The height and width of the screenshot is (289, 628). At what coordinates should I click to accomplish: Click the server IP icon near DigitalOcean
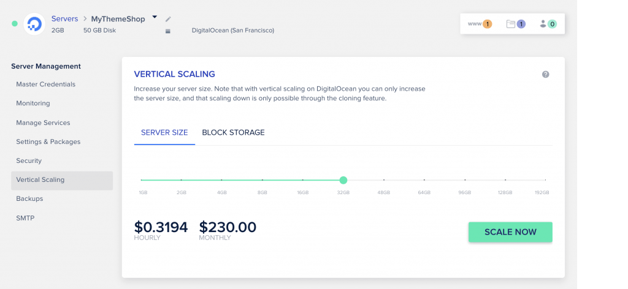168,31
